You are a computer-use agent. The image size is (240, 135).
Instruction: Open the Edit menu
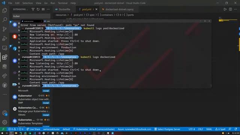click(17, 3)
